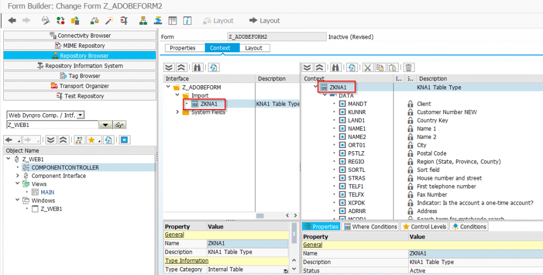Click the Activate magic wand icon
Viewport: 543px width, 275px height.
coord(109,21)
